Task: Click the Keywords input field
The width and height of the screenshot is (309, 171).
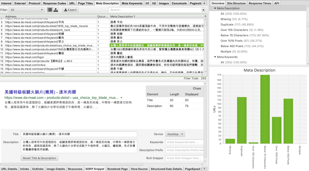Action: tap(184, 142)
